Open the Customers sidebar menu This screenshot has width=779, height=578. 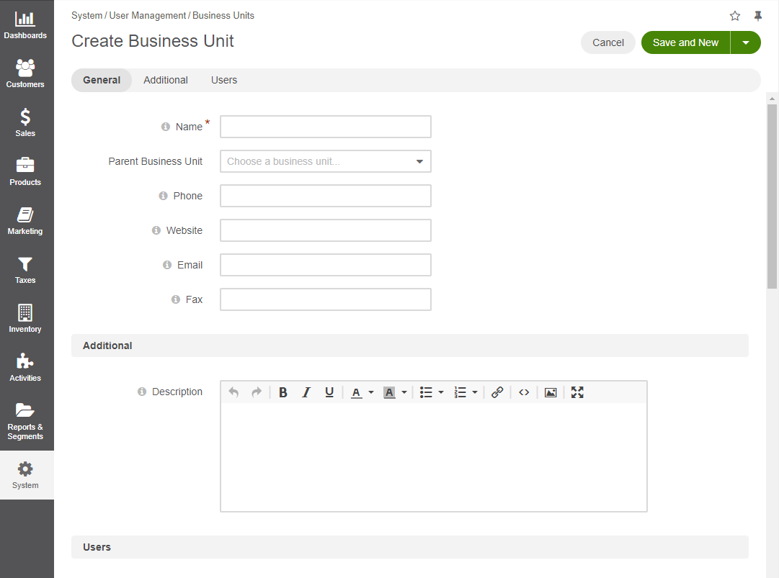click(25, 73)
